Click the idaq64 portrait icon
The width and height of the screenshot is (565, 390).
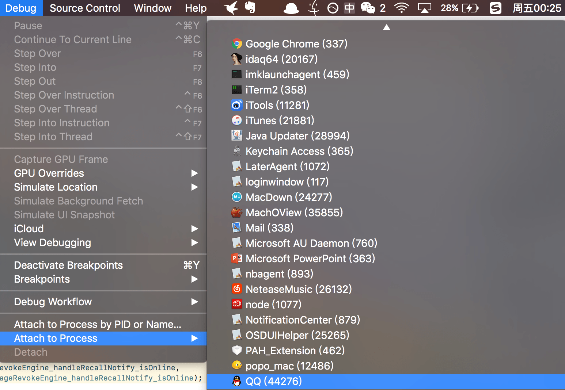point(237,59)
